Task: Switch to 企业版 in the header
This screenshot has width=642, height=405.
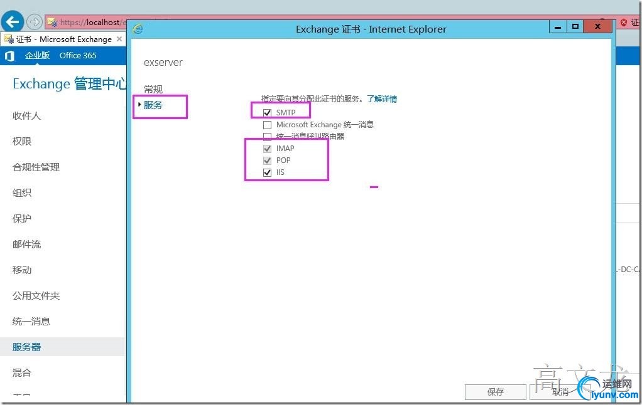Action: (x=37, y=55)
